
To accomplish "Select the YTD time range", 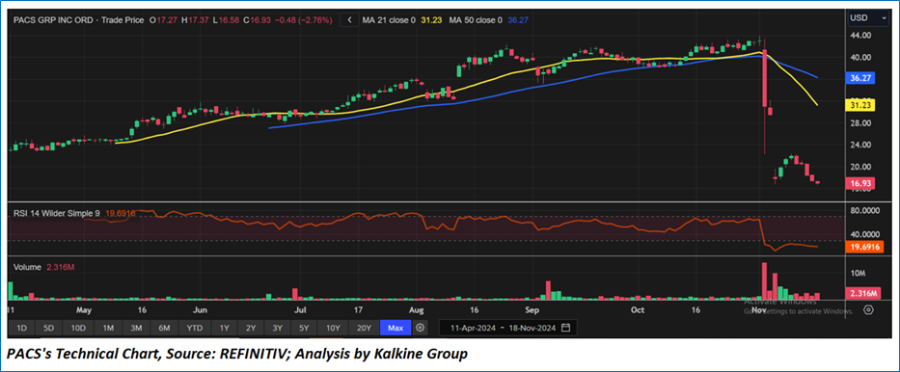I will pos(195,328).
